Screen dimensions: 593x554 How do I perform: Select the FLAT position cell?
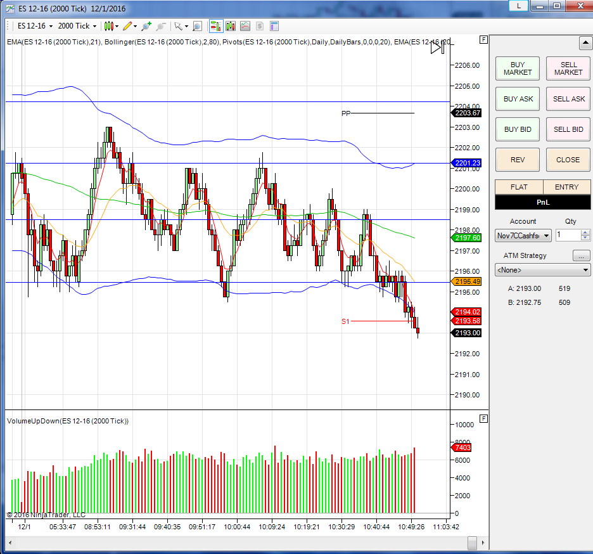click(519, 187)
